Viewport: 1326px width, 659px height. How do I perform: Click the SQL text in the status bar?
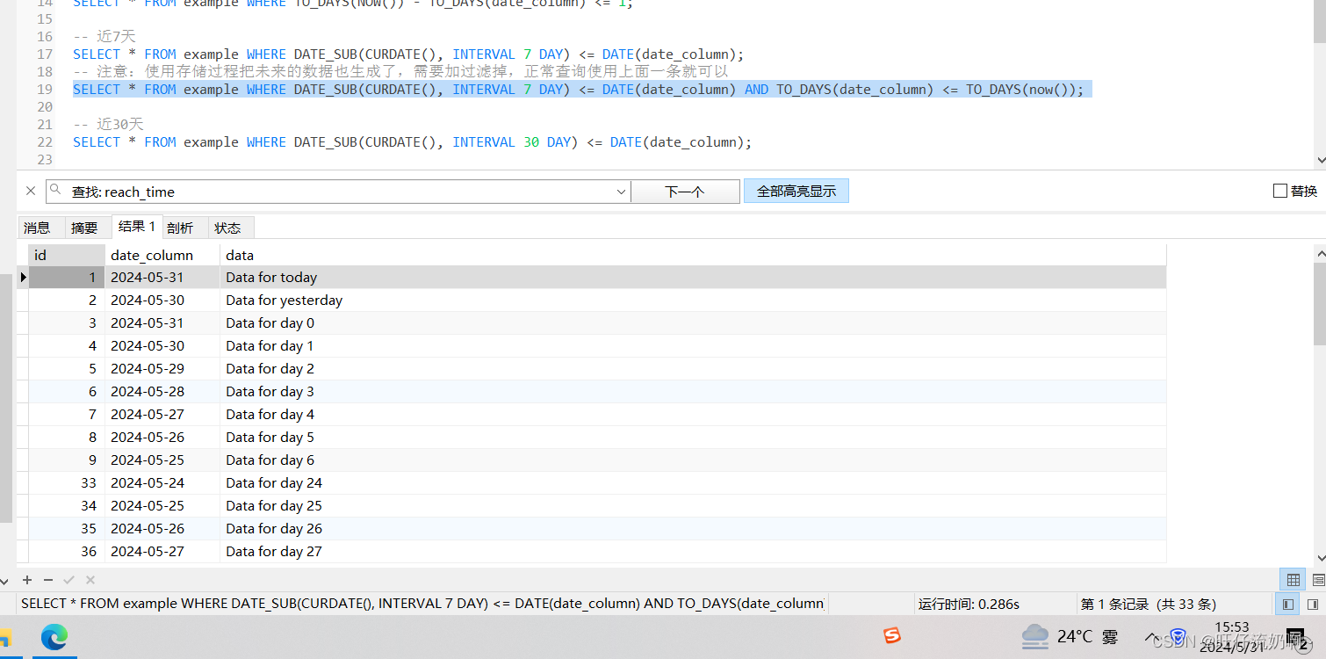coord(422,604)
